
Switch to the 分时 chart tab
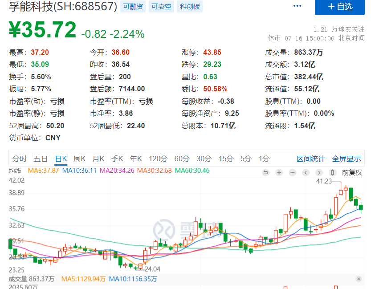(20, 159)
